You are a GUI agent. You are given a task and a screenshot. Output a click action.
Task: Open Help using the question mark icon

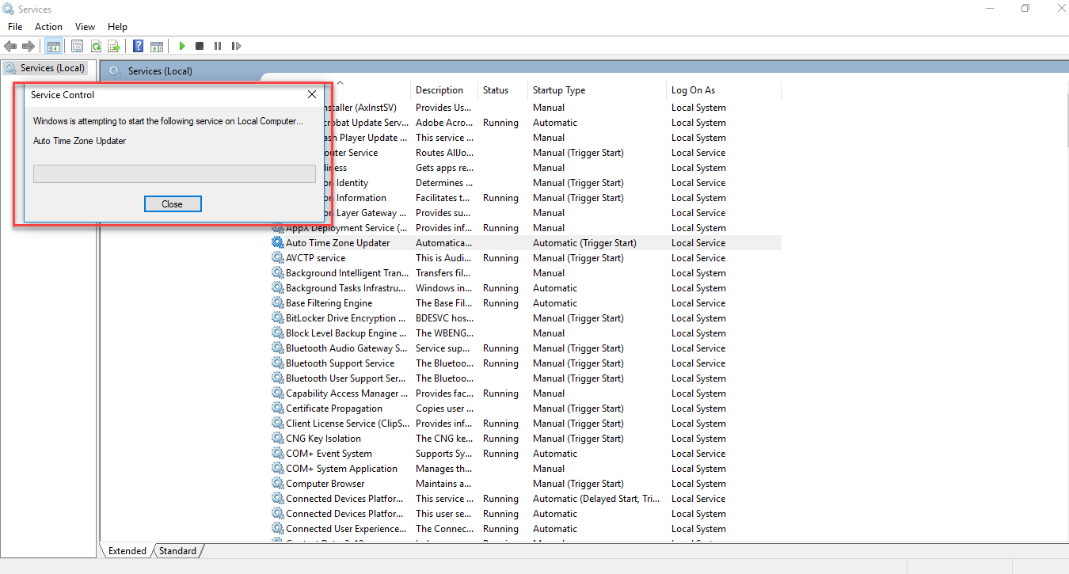point(137,45)
